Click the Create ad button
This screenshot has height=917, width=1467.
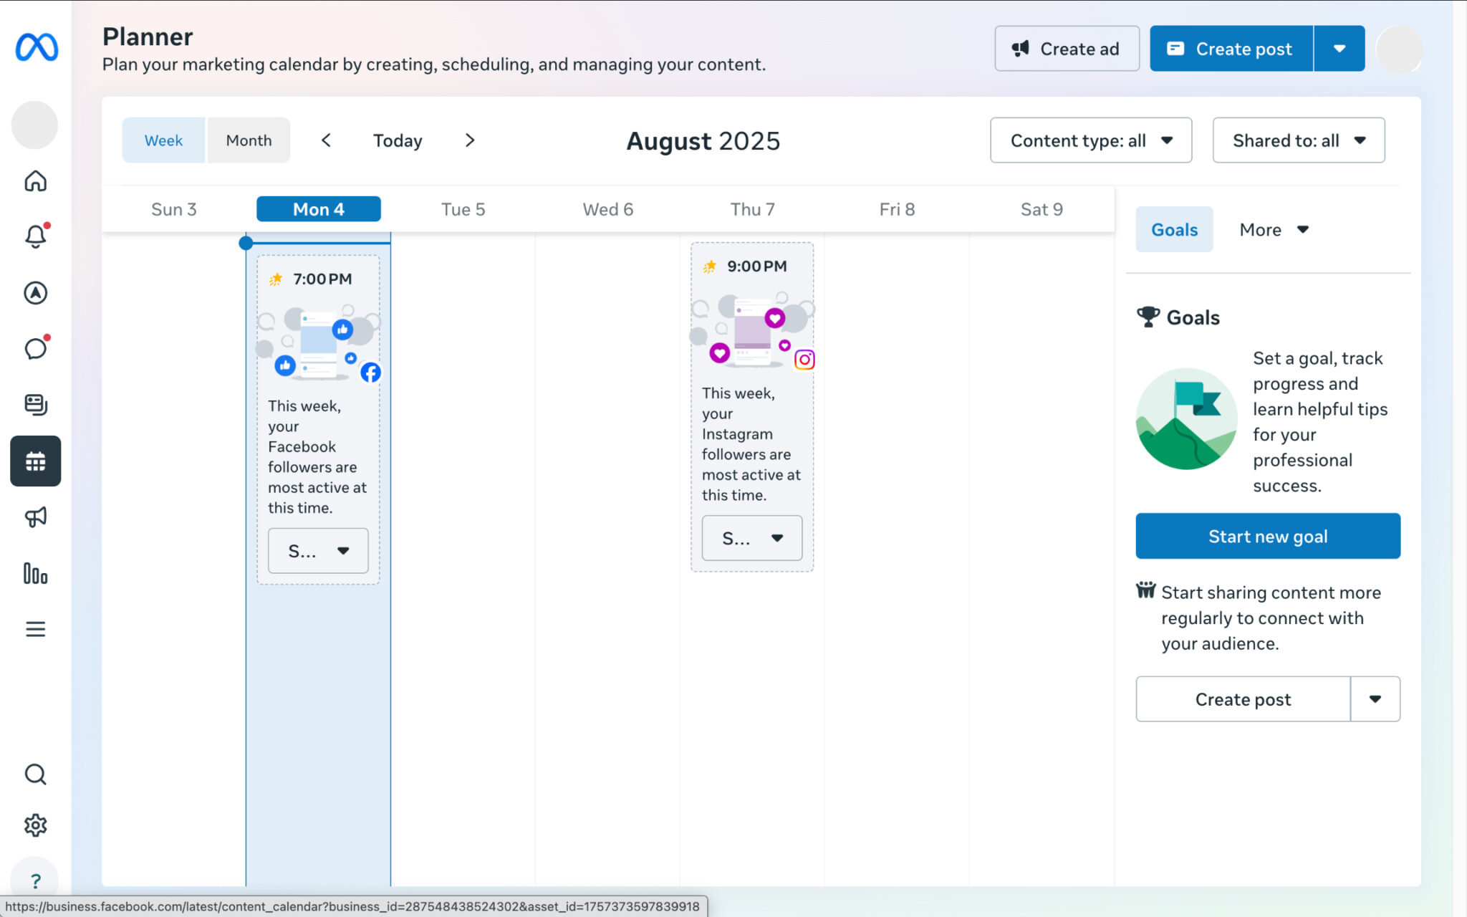coord(1067,48)
